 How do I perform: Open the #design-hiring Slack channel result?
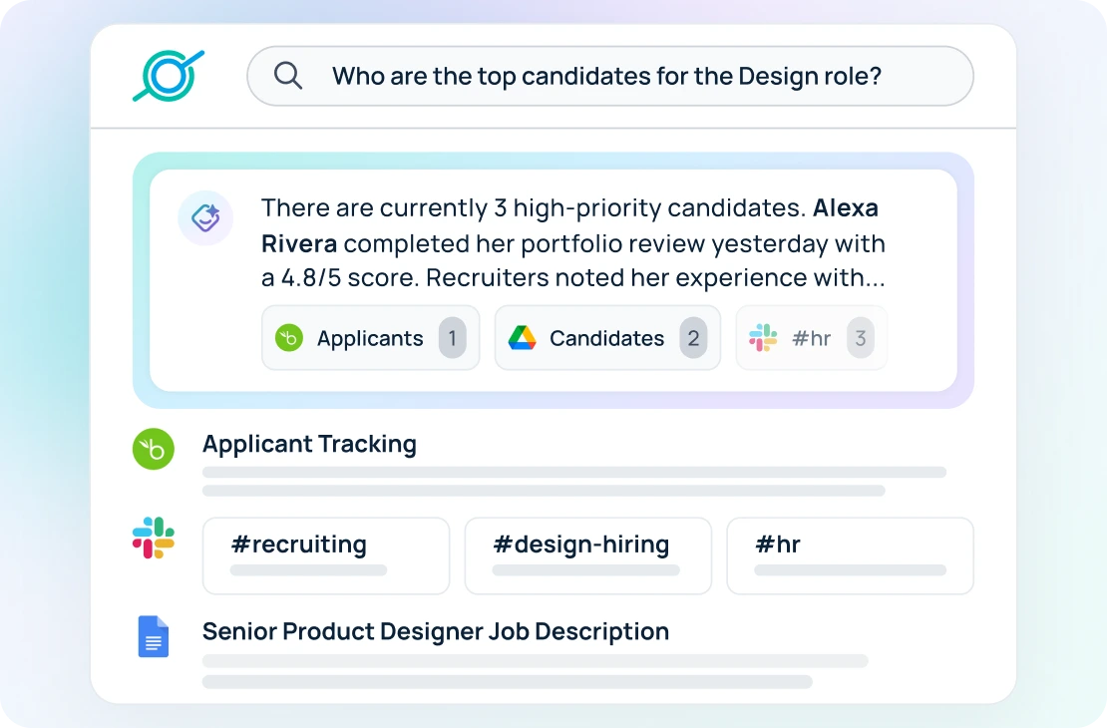[587, 555]
